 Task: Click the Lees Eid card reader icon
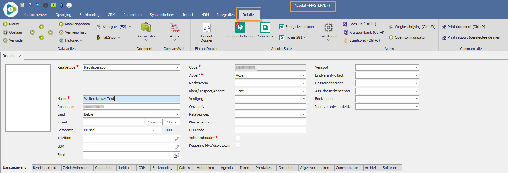(x=346, y=24)
